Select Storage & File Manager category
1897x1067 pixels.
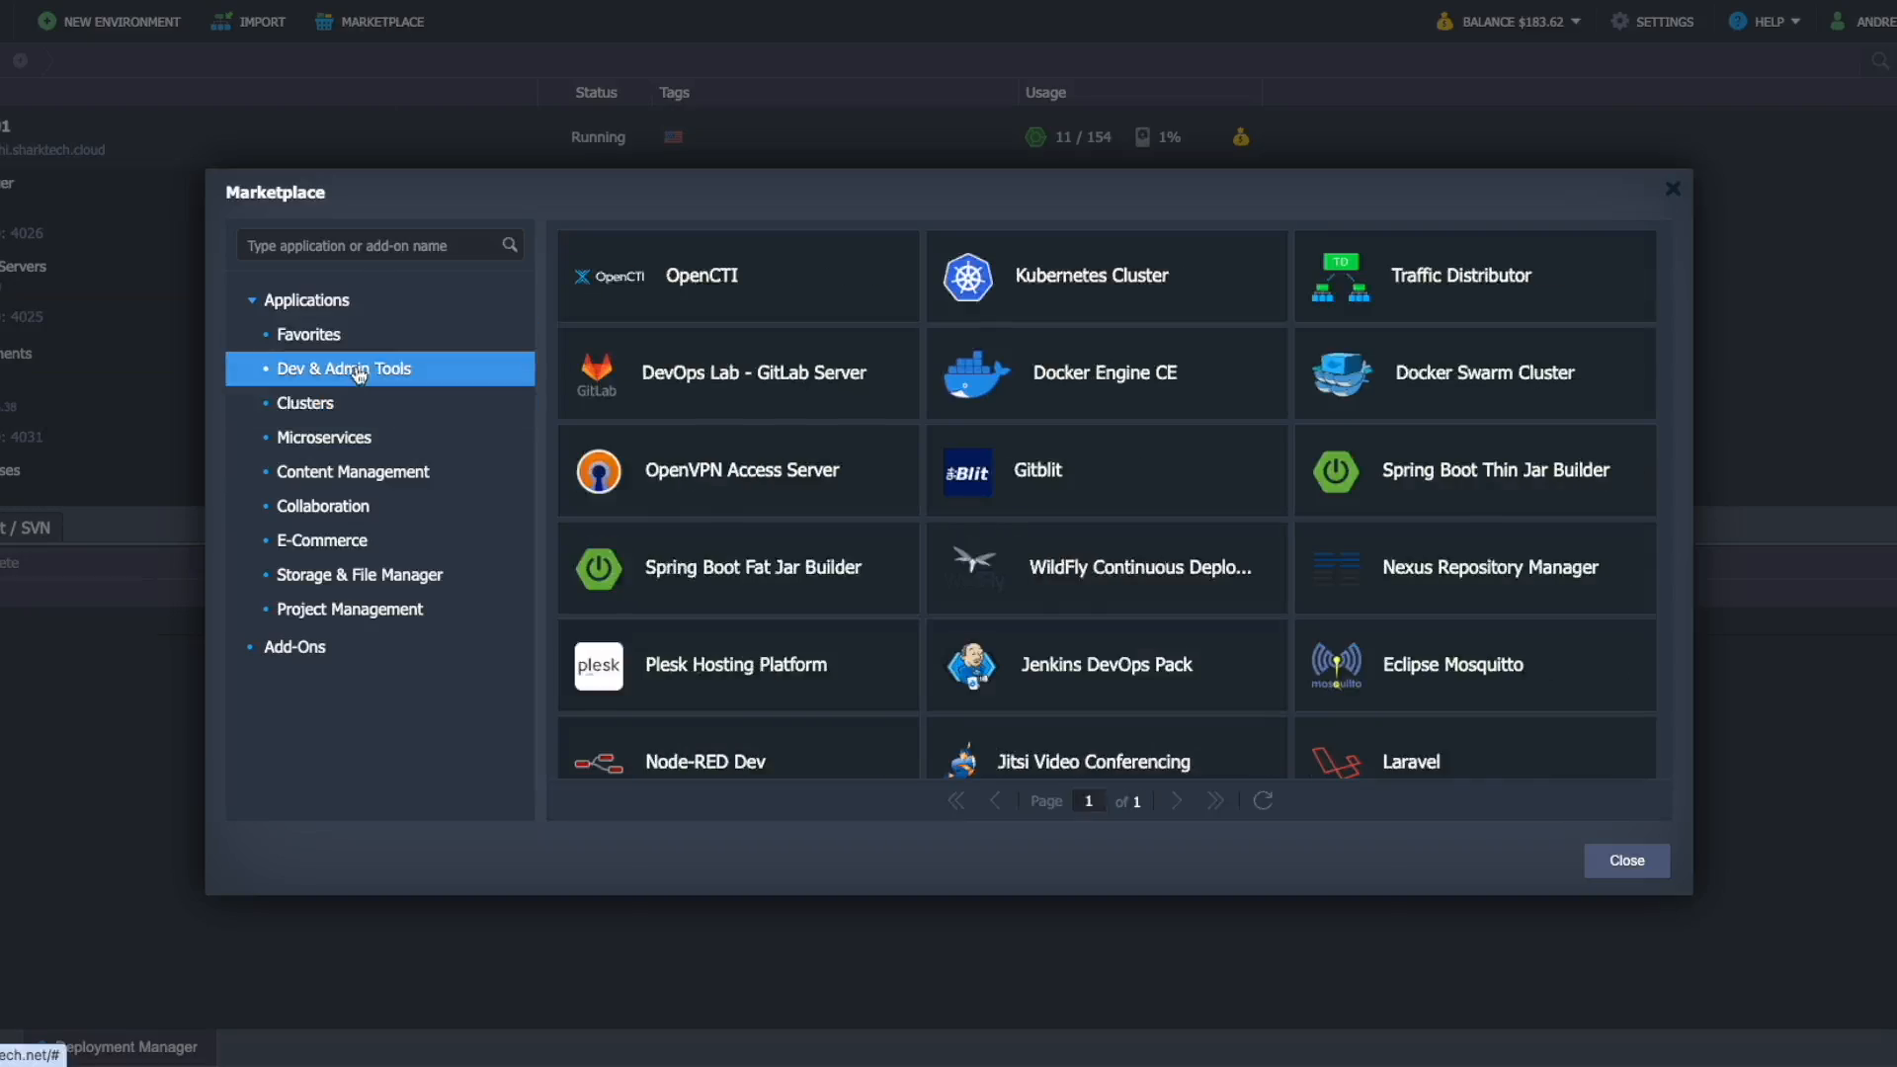click(360, 575)
